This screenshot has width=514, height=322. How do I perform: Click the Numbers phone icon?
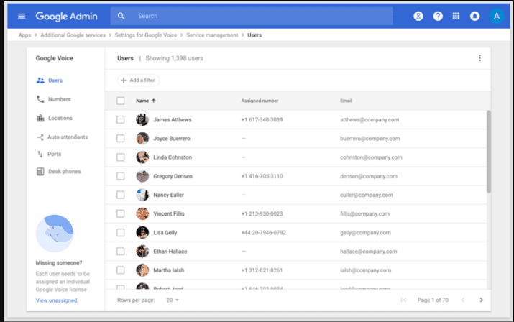pyautogui.click(x=40, y=99)
